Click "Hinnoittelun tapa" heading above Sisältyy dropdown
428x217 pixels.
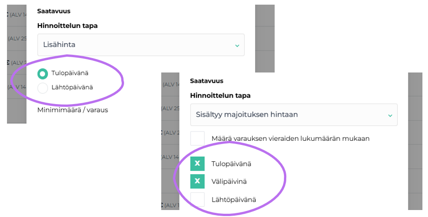pos(220,96)
